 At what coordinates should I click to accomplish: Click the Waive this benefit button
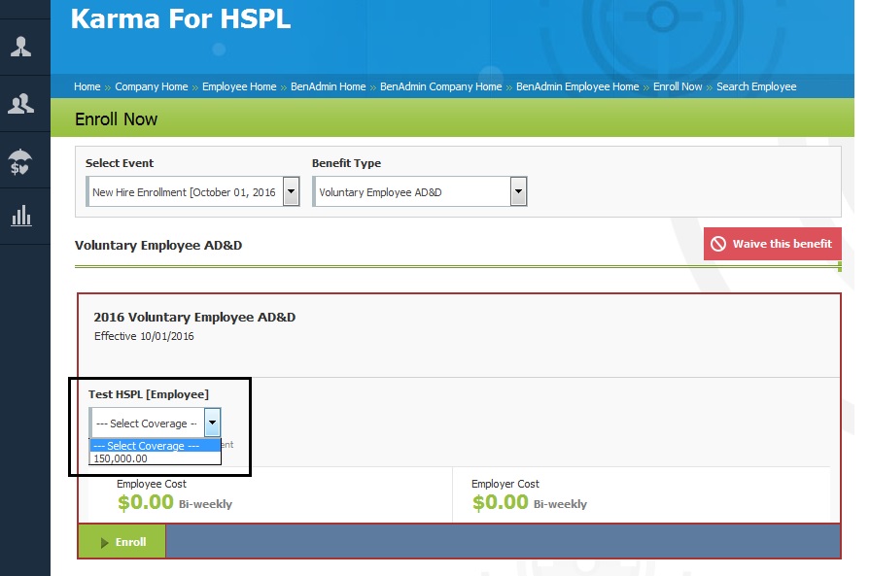coord(772,244)
